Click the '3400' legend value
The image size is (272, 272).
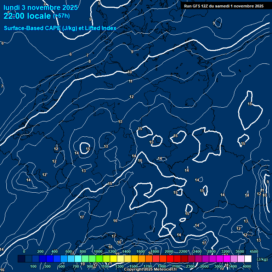pos(233,266)
